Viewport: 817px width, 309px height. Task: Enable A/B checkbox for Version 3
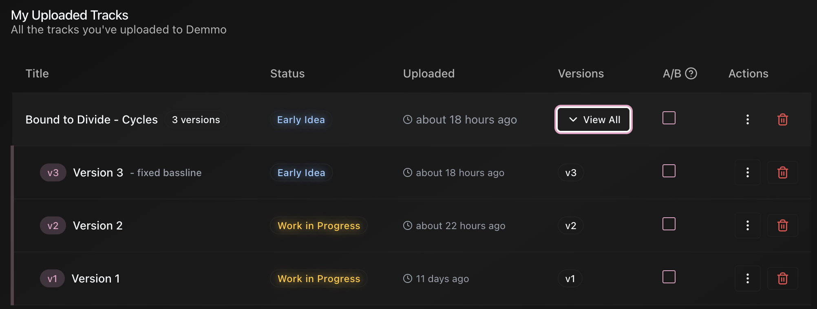[x=669, y=171]
